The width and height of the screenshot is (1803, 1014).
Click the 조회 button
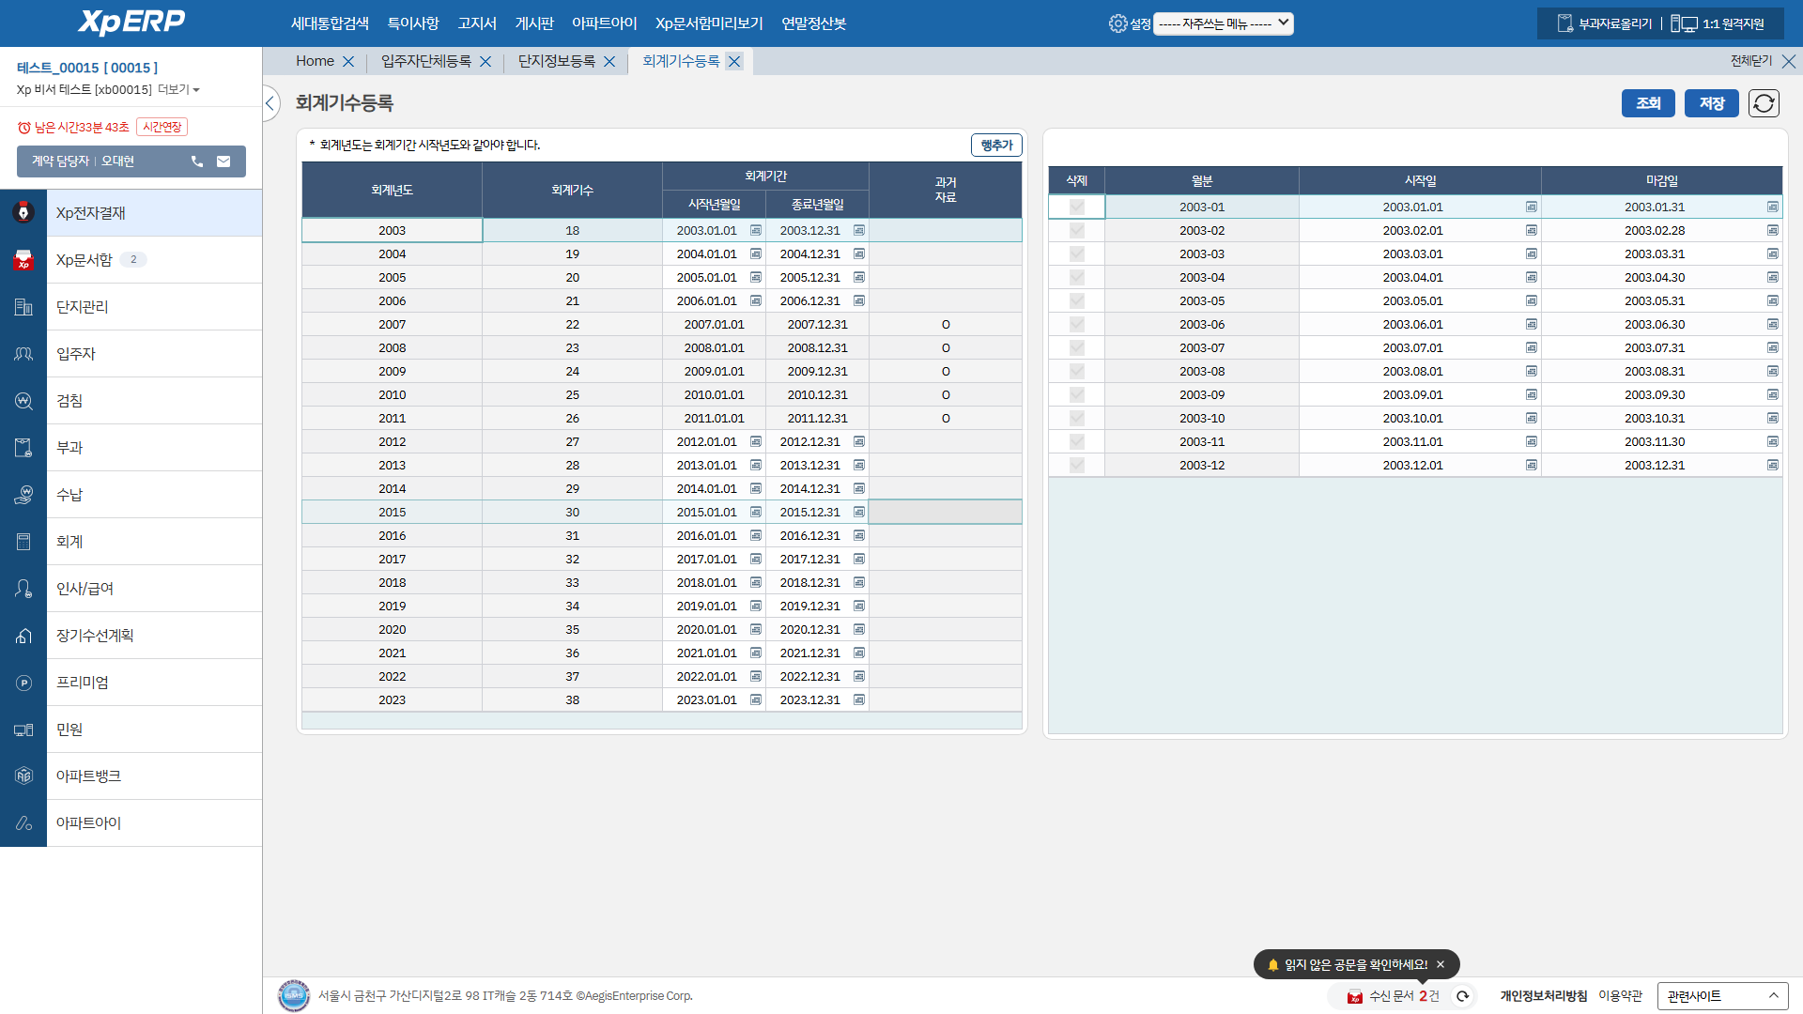(x=1647, y=103)
